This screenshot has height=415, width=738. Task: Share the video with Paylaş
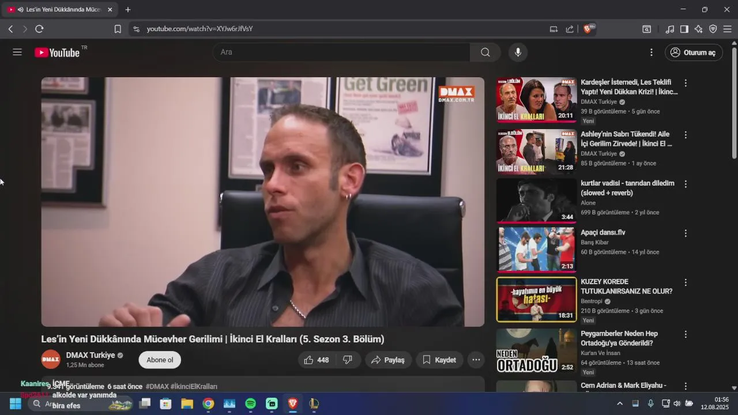[388, 360]
